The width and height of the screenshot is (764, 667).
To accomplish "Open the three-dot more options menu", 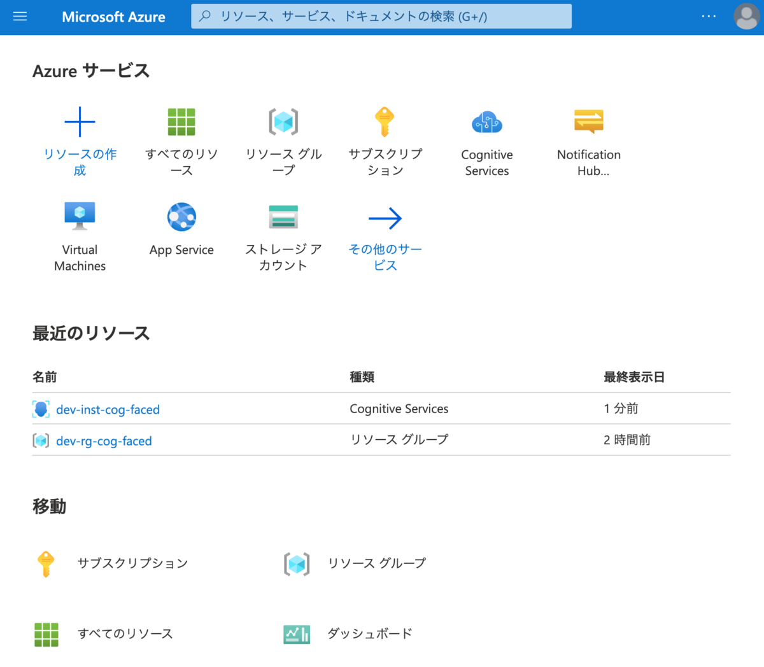I will [x=709, y=17].
